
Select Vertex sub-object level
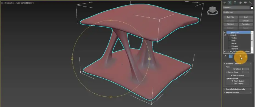[x=234, y=38]
